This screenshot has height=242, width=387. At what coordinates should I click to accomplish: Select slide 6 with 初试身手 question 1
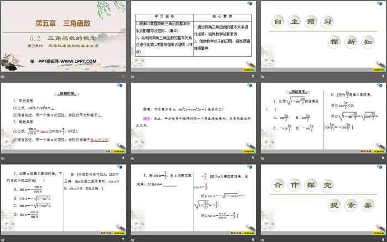(x=322, y=117)
